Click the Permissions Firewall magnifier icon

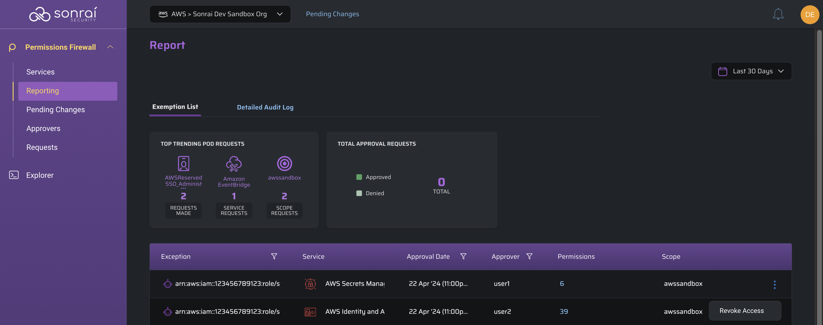point(12,47)
